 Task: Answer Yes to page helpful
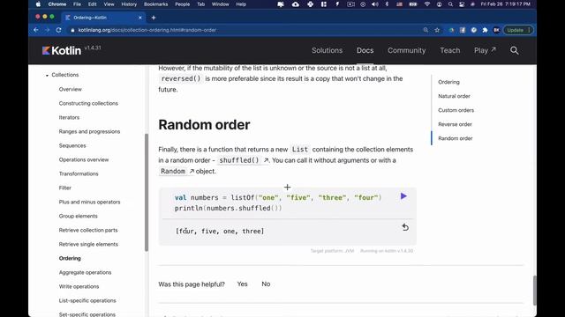pyautogui.click(x=242, y=284)
